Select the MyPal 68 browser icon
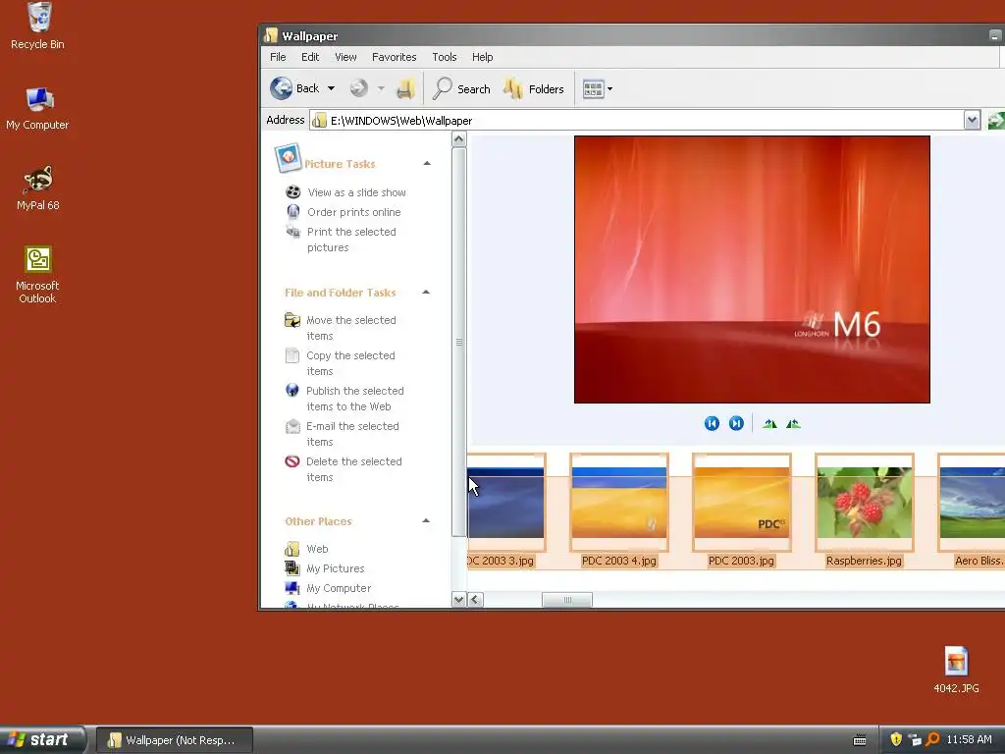 (x=38, y=188)
